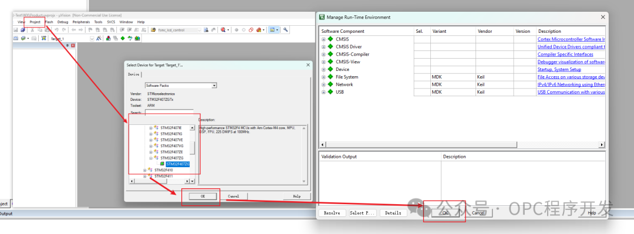The image size is (634, 234).
Task: Click the Resolve button
Action: click(x=332, y=212)
